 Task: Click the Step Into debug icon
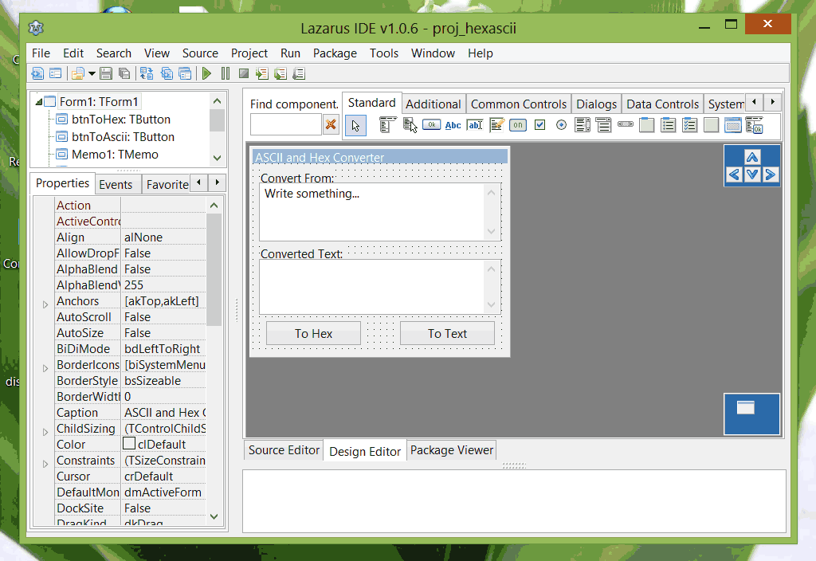point(261,73)
